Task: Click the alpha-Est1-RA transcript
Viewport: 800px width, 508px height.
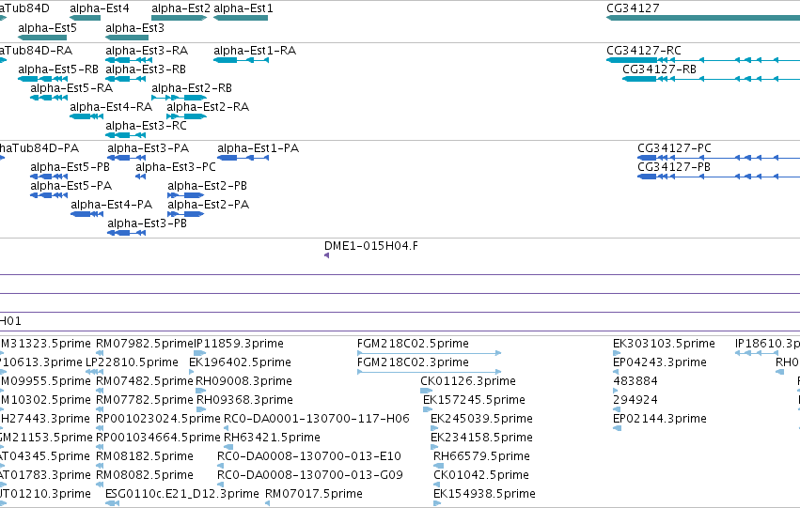Action: [x=241, y=60]
